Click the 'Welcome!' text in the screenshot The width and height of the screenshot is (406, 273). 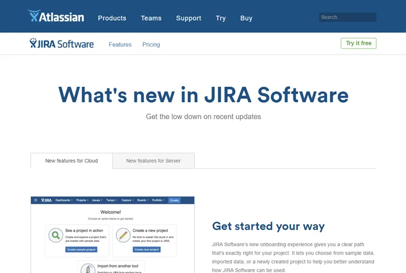click(111, 212)
